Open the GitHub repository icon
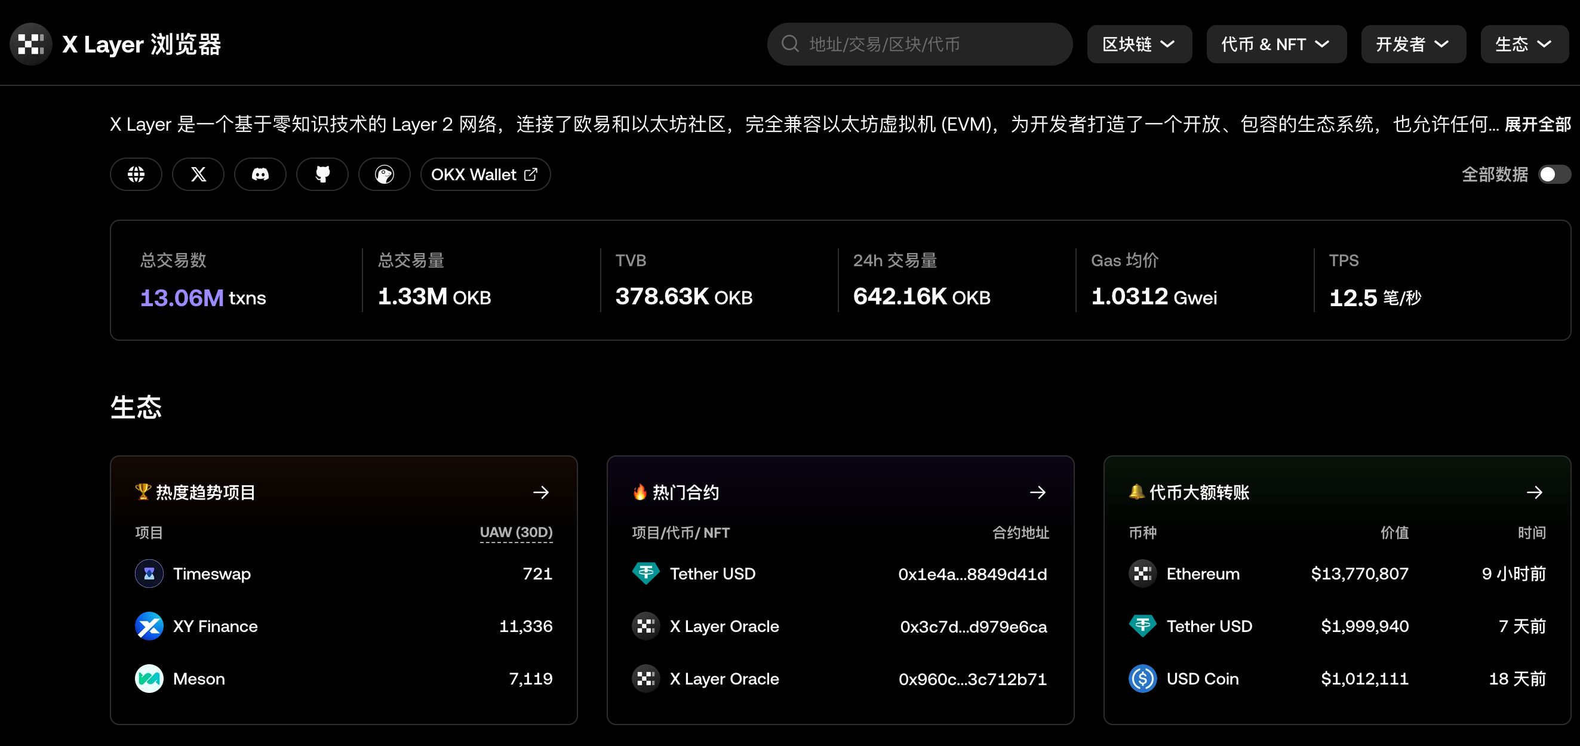Viewport: 1580px width, 746px height. [x=322, y=174]
